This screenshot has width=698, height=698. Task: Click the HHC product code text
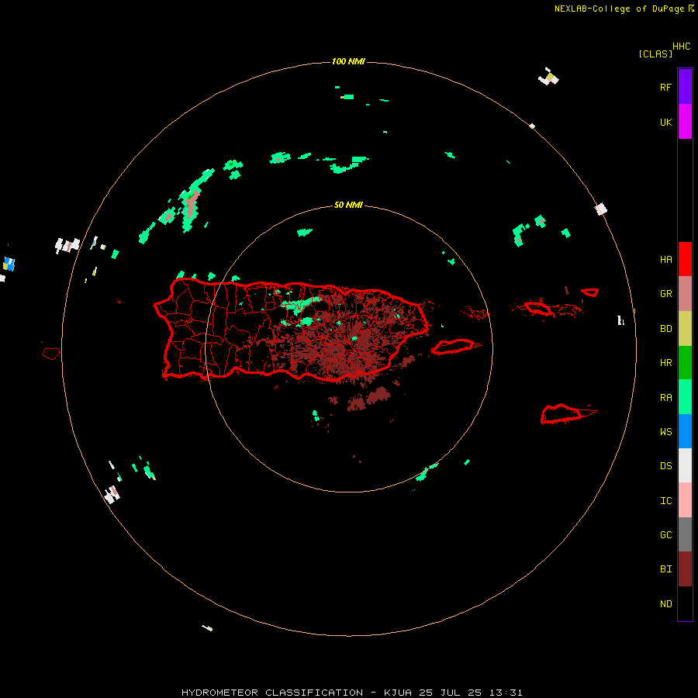[x=682, y=47]
